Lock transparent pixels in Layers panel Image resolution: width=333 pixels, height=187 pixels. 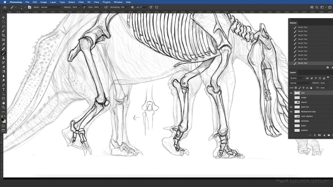tap(296, 88)
